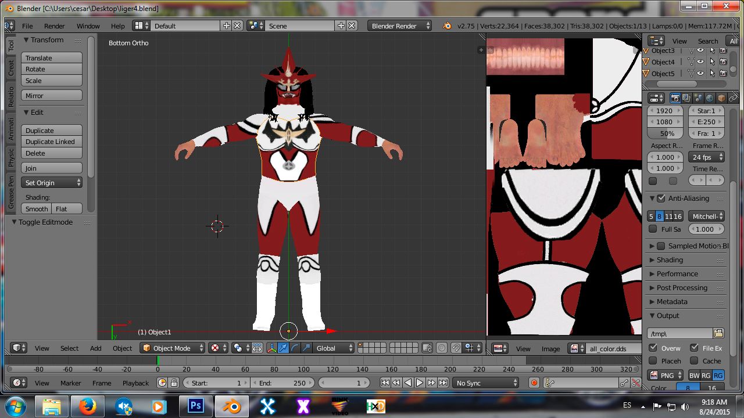The image size is (744, 418).
Task: Click the Mirror button
Action: (x=52, y=95)
